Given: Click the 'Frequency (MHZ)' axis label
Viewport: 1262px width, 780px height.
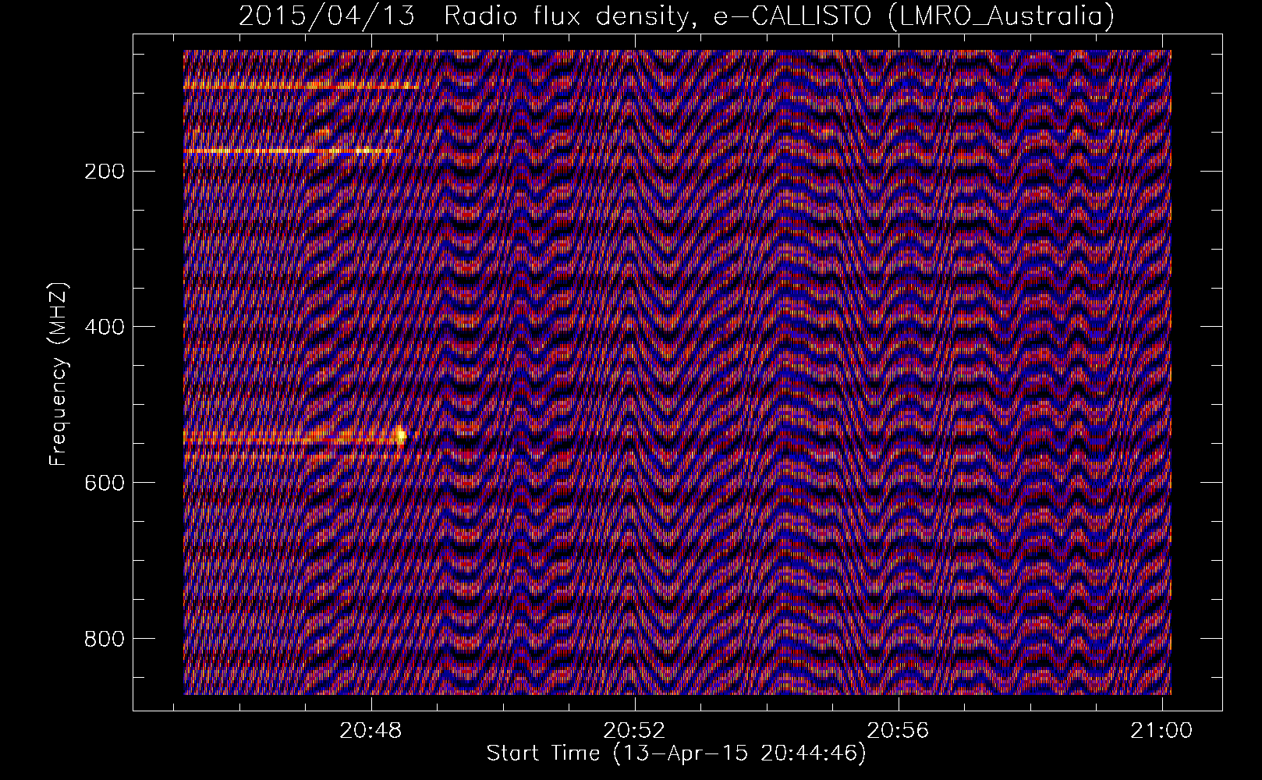Looking at the screenshot, I should [58, 374].
